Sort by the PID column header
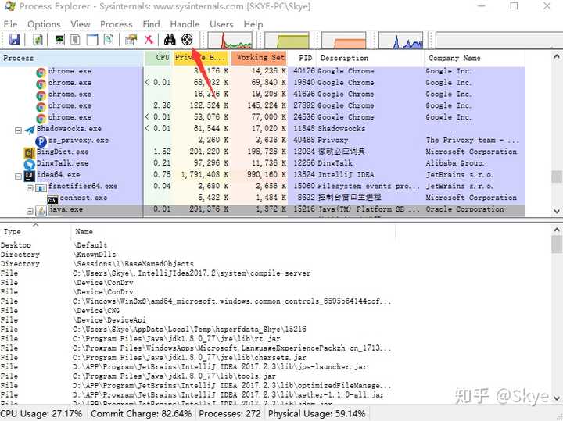The image size is (563, 421). 303,58
